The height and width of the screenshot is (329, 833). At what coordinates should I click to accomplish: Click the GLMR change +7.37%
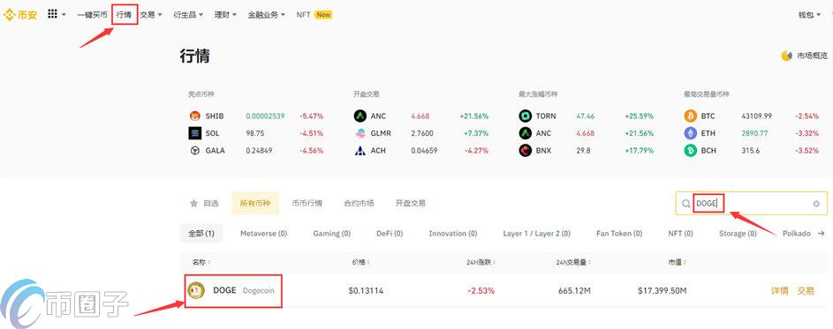(475, 133)
